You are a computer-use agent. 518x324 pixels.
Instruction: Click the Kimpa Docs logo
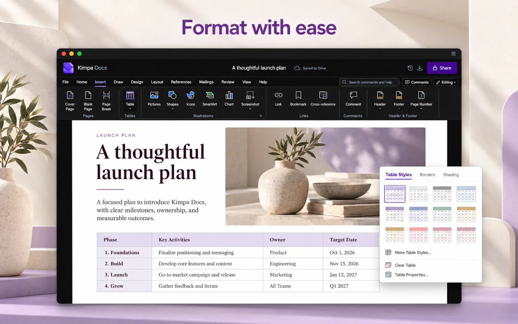coord(68,68)
